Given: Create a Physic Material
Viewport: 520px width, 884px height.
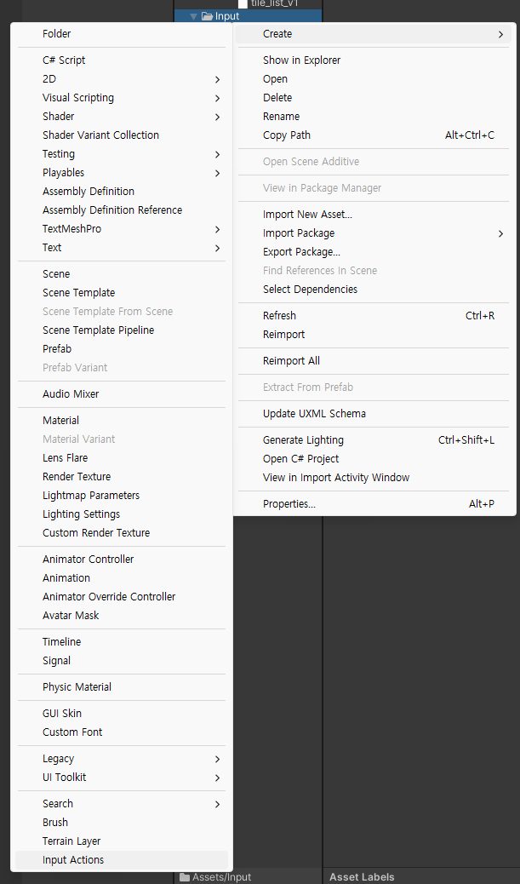Looking at the screenshot, I should pyautogui.click(x=122, y=686).
